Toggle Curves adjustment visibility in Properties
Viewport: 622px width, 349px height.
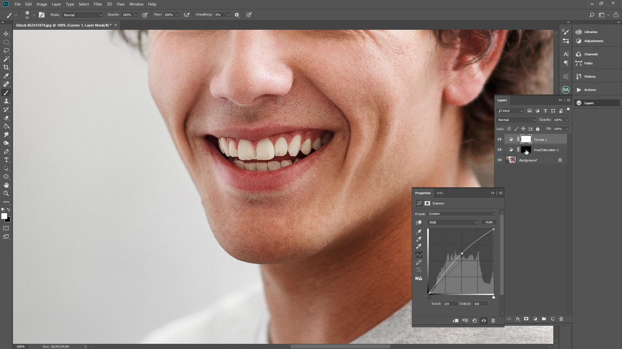click(x=484, y=321)
